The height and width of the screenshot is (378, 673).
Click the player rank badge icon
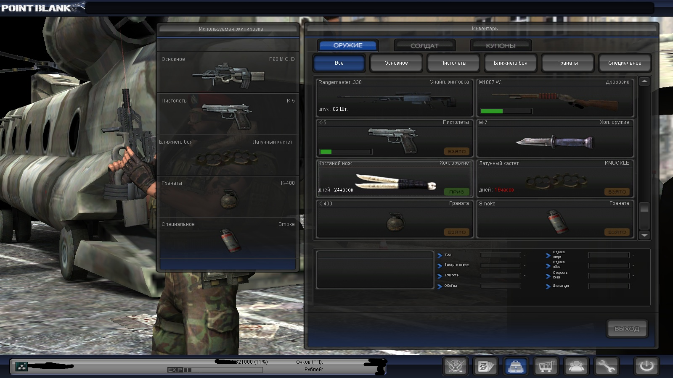coord(21,367)
